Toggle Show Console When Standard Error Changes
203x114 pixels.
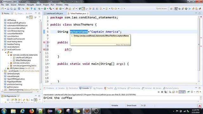[x=184, y=92]
